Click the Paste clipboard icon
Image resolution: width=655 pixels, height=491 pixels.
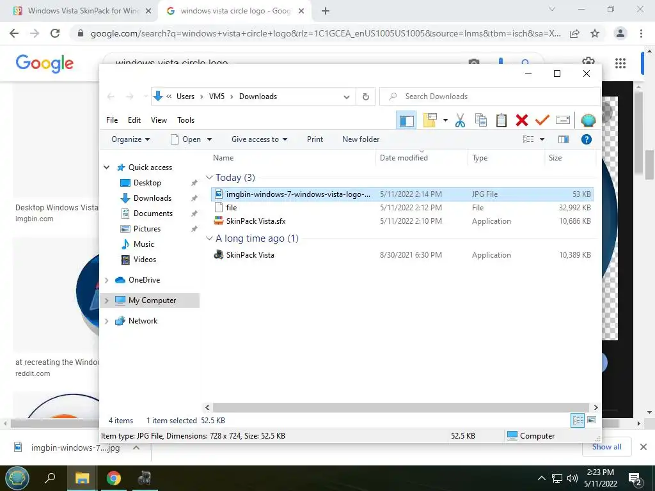click(x=501, y=120)
